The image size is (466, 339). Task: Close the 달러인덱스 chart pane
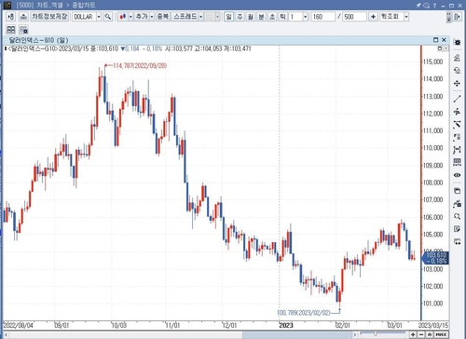pyautogui.click(x=444, y=40)
